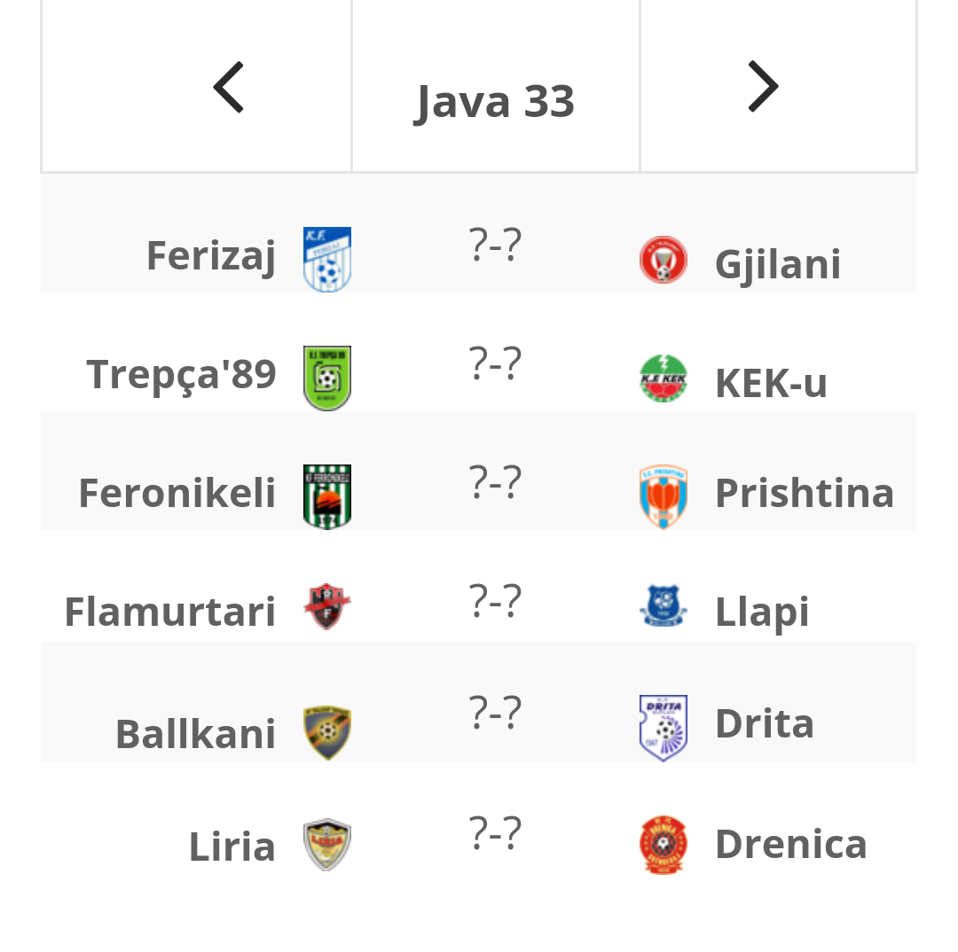Click the Flamurtari club badge
This screenshot has width=958, height=952.
[327, 606]
